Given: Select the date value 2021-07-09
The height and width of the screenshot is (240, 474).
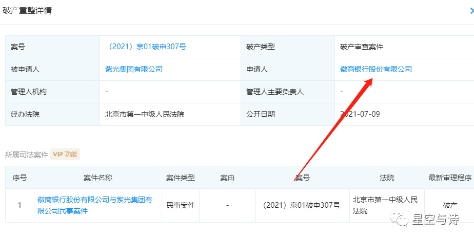Looking at the screenshot, I should point(360,114).
